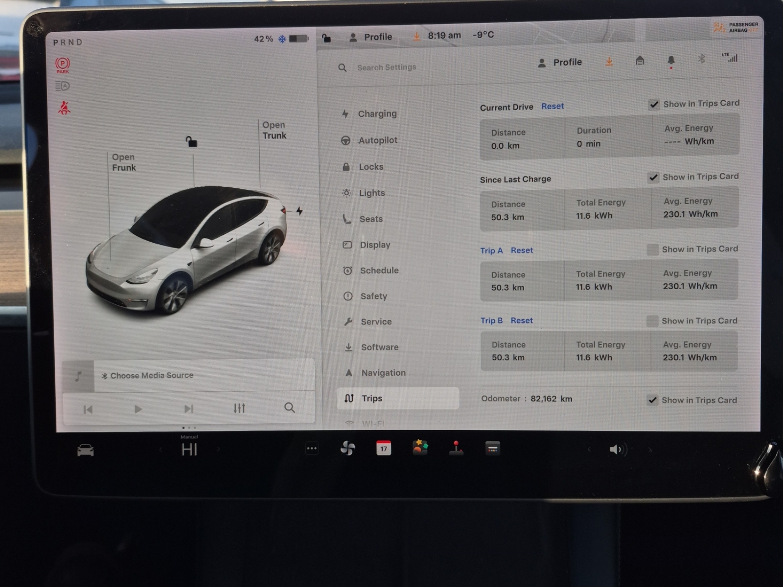
Task: Tap the Search Settings field
Action: [x=387, y=68]
